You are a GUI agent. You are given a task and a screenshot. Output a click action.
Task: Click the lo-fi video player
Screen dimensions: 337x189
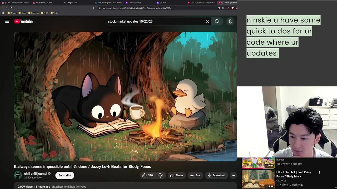tap(125, 97)
